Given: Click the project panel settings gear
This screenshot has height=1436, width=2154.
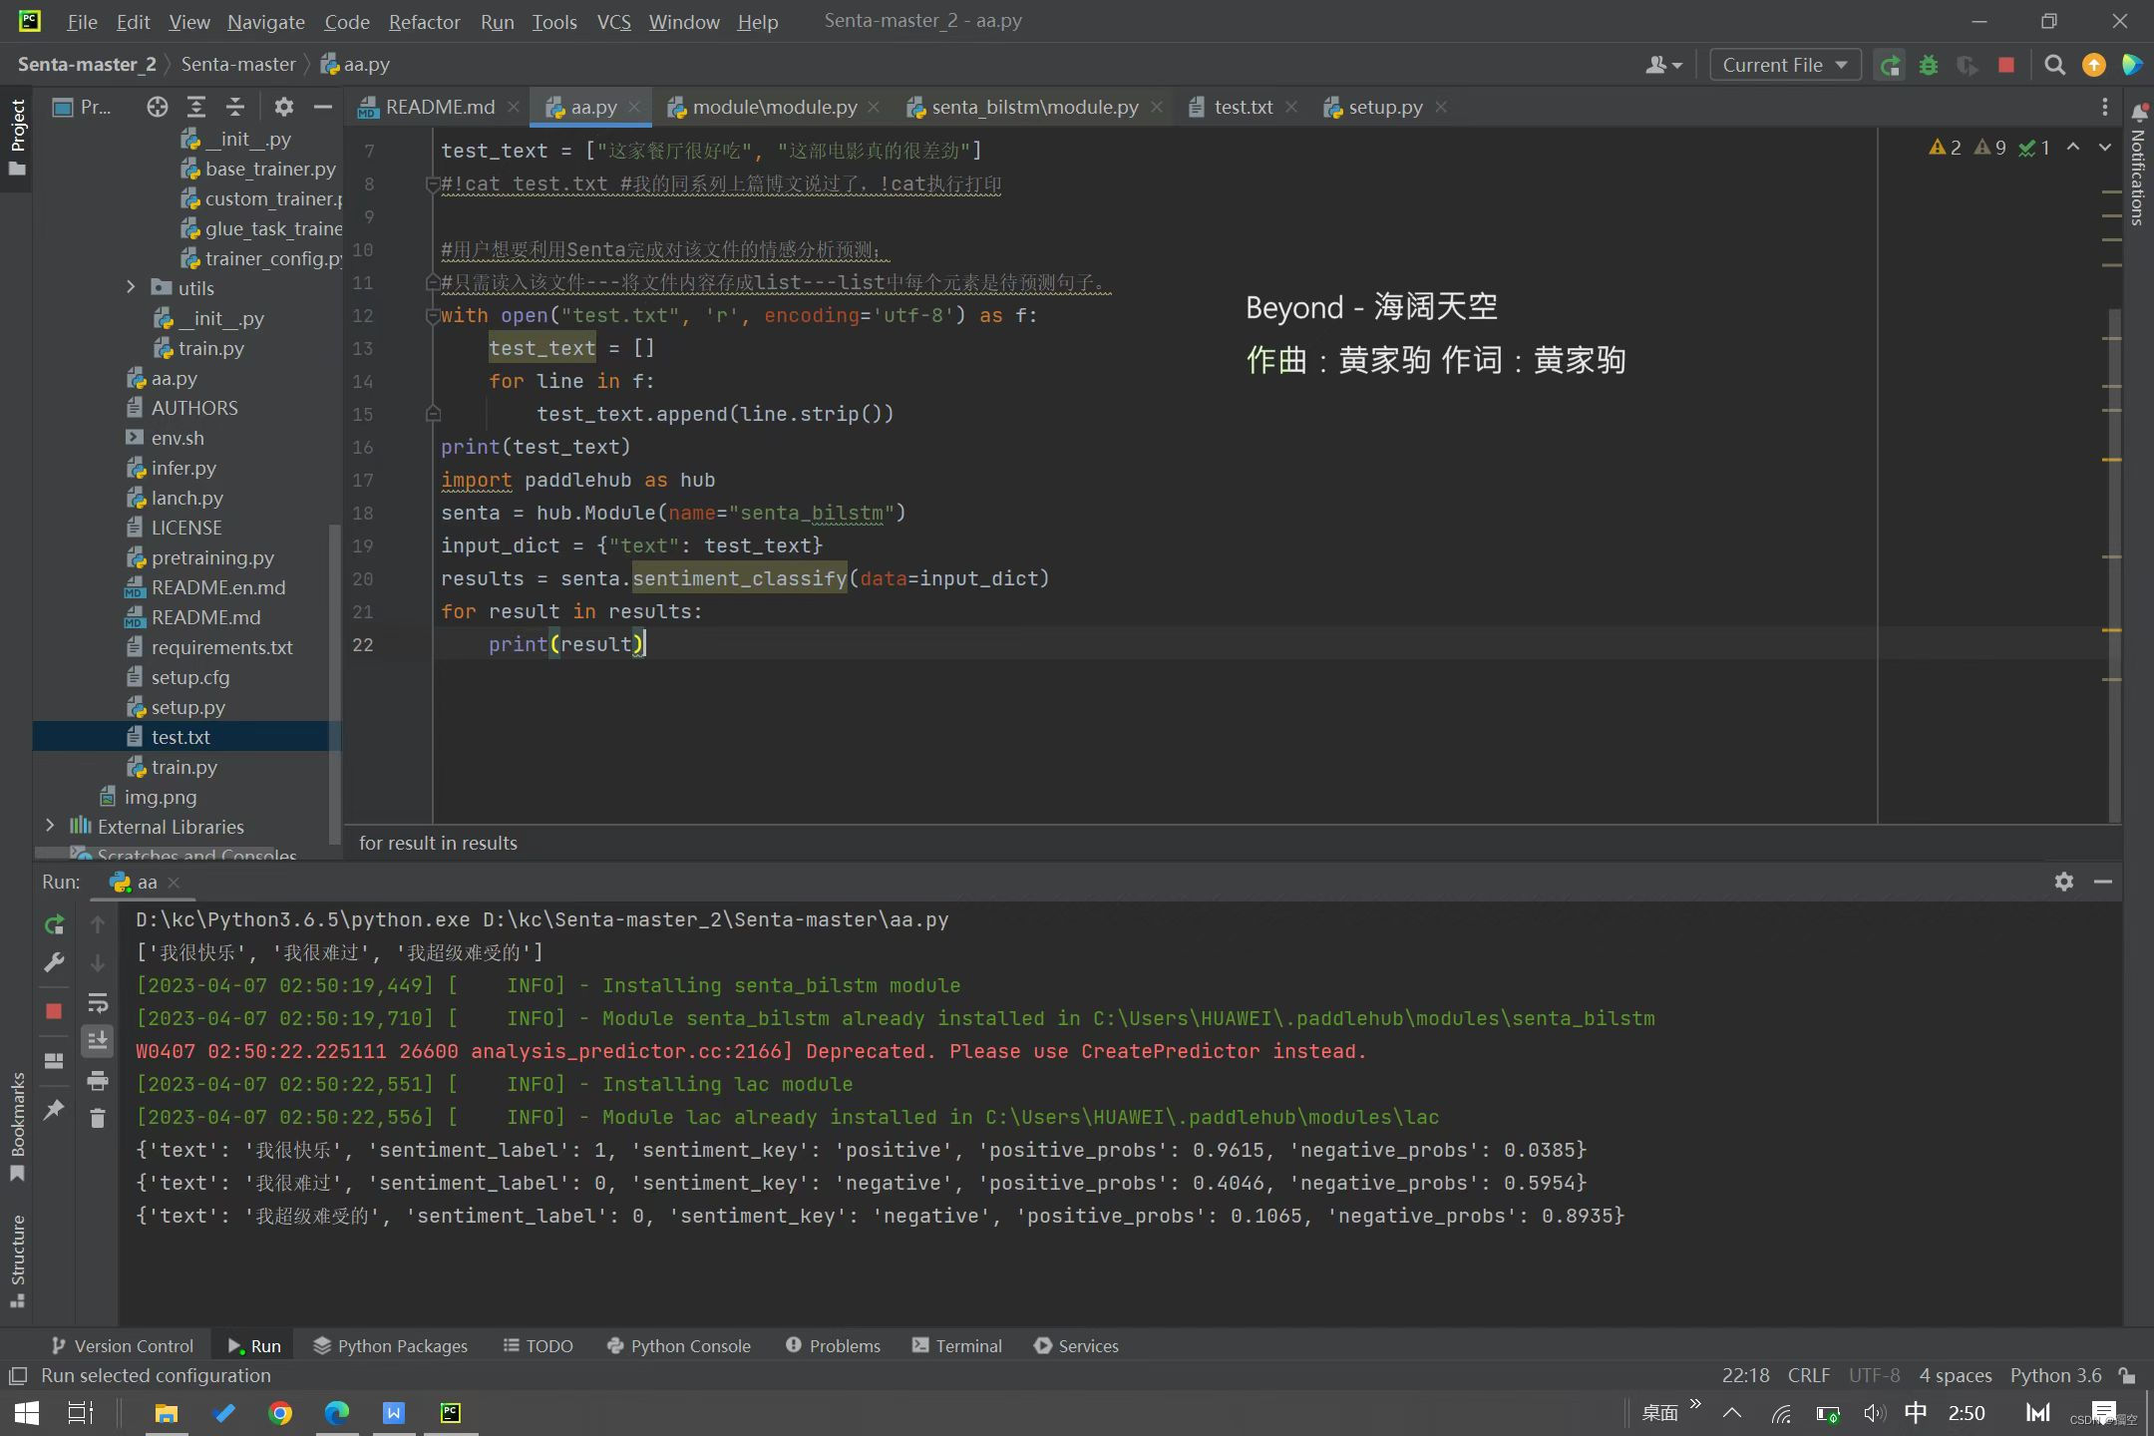Looking at the screenshot, I should 284,107.
